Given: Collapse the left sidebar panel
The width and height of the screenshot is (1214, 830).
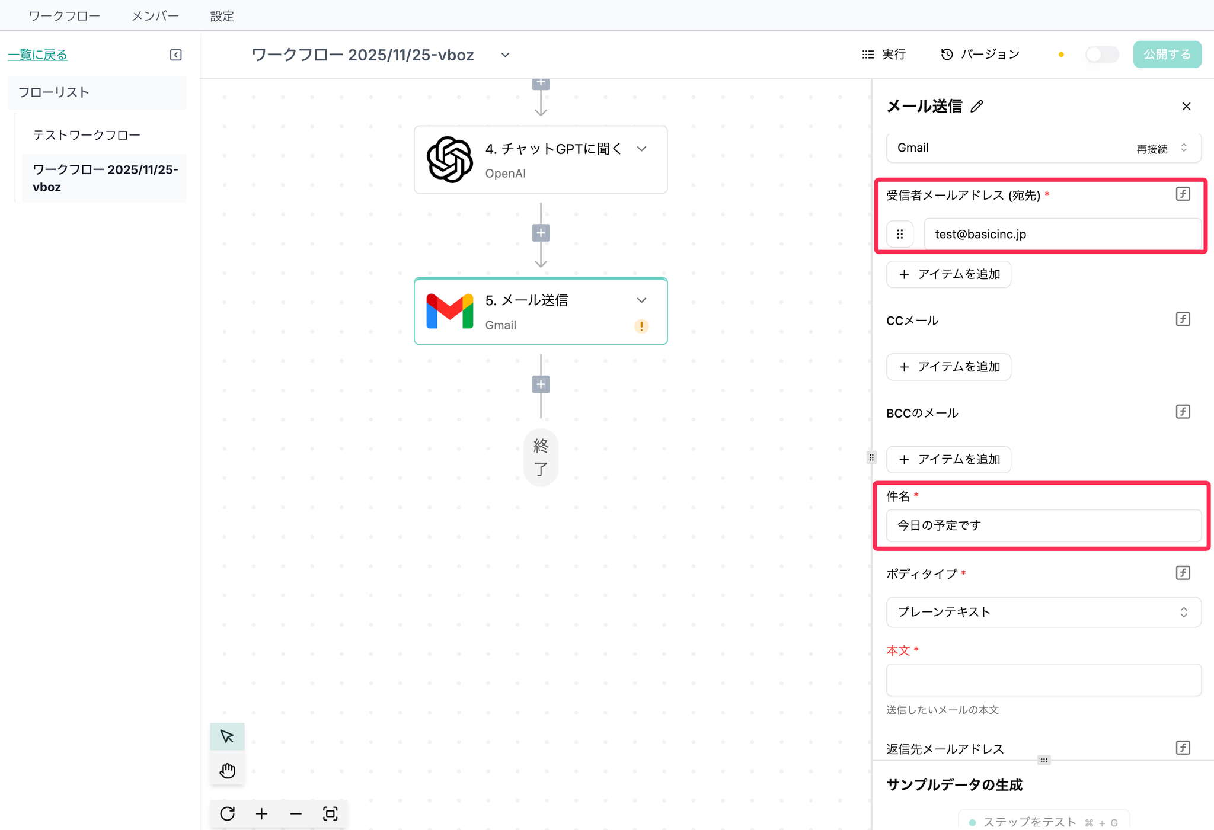Looking at the screenshot, I should (176, 55).
